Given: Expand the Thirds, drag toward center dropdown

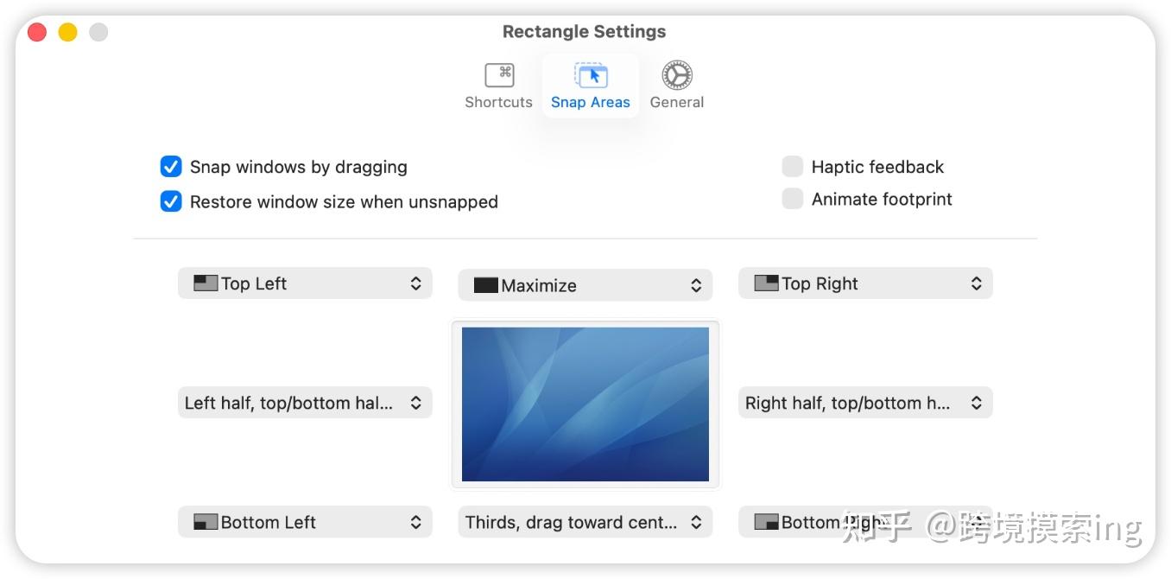Looking at the screenshot, I should [x=585, y=522].
